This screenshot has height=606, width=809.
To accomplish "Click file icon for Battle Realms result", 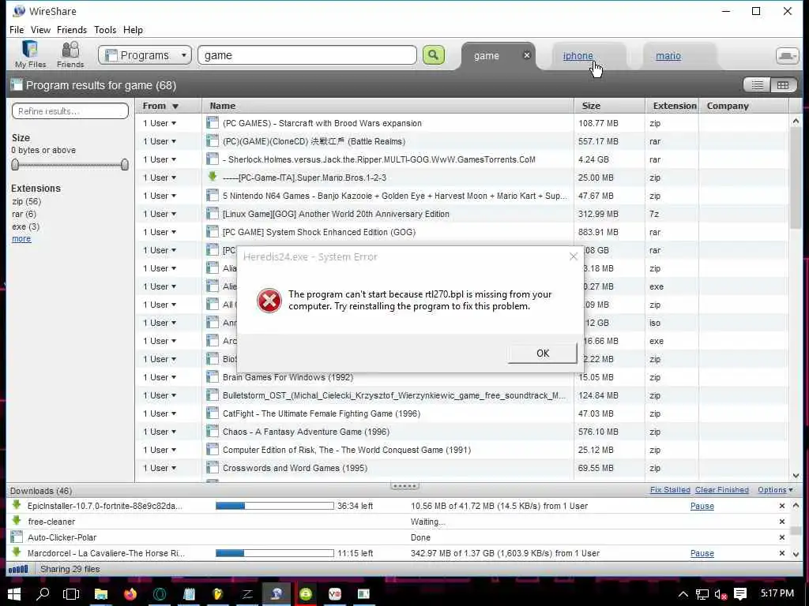I will 212,140.
